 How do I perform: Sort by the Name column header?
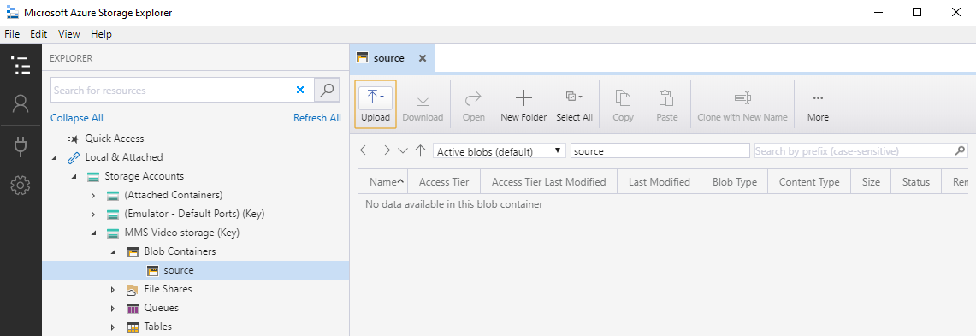click(383, 182)
